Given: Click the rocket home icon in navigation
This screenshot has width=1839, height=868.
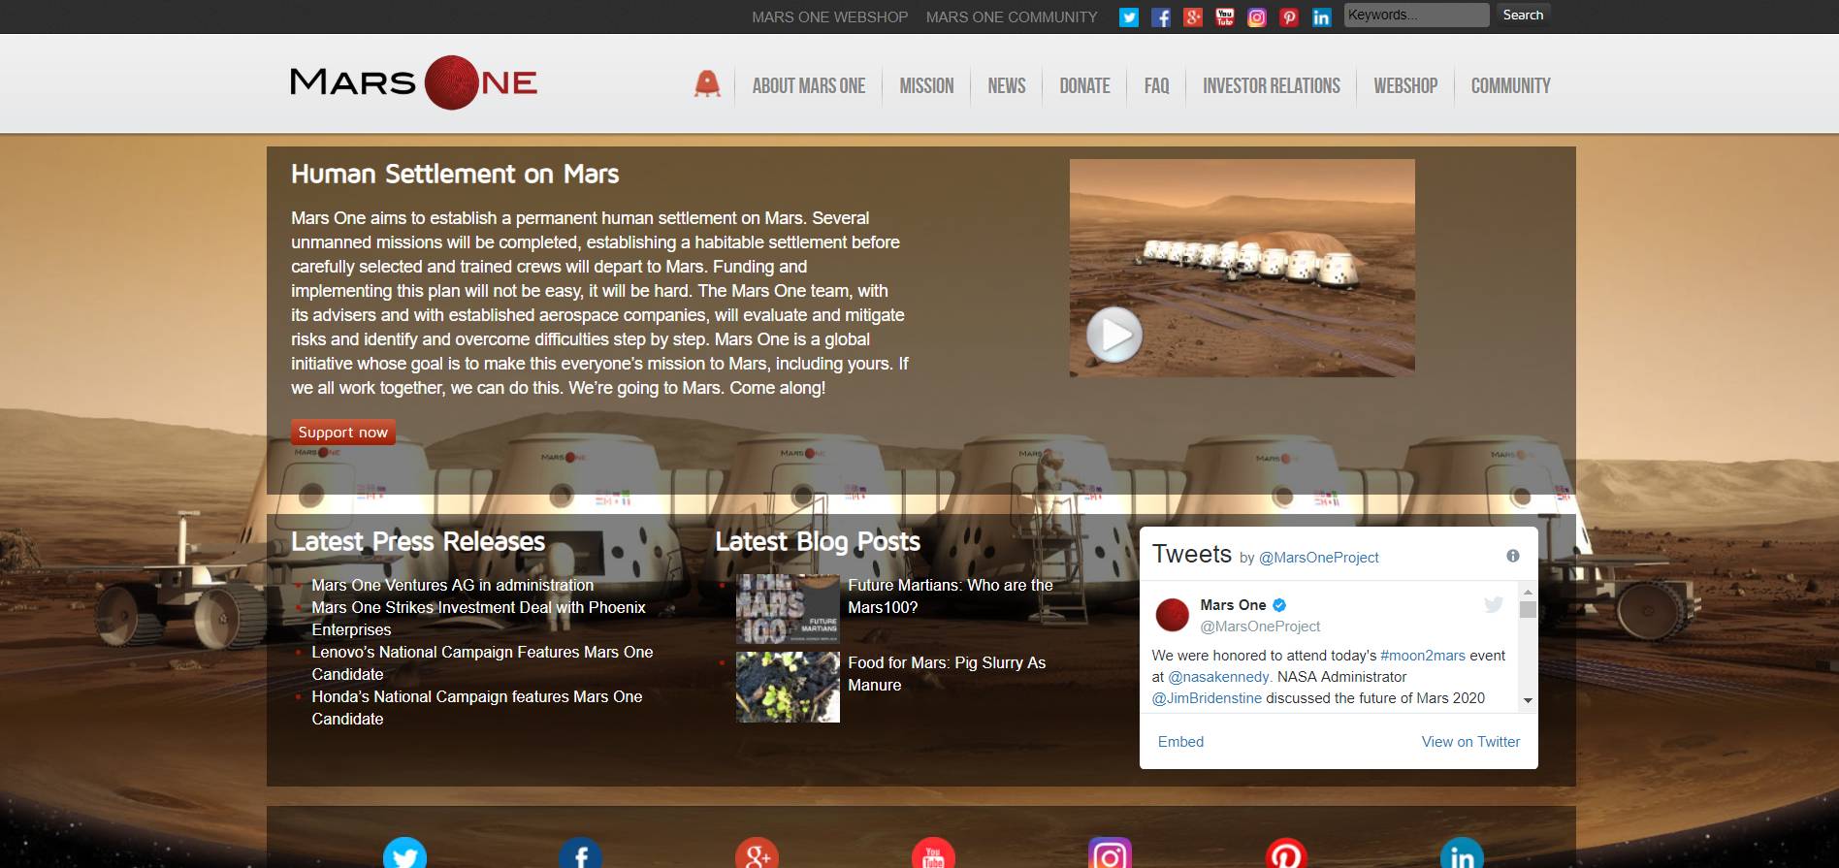Looking at the screenshot, I should click(x=707, y=84).
